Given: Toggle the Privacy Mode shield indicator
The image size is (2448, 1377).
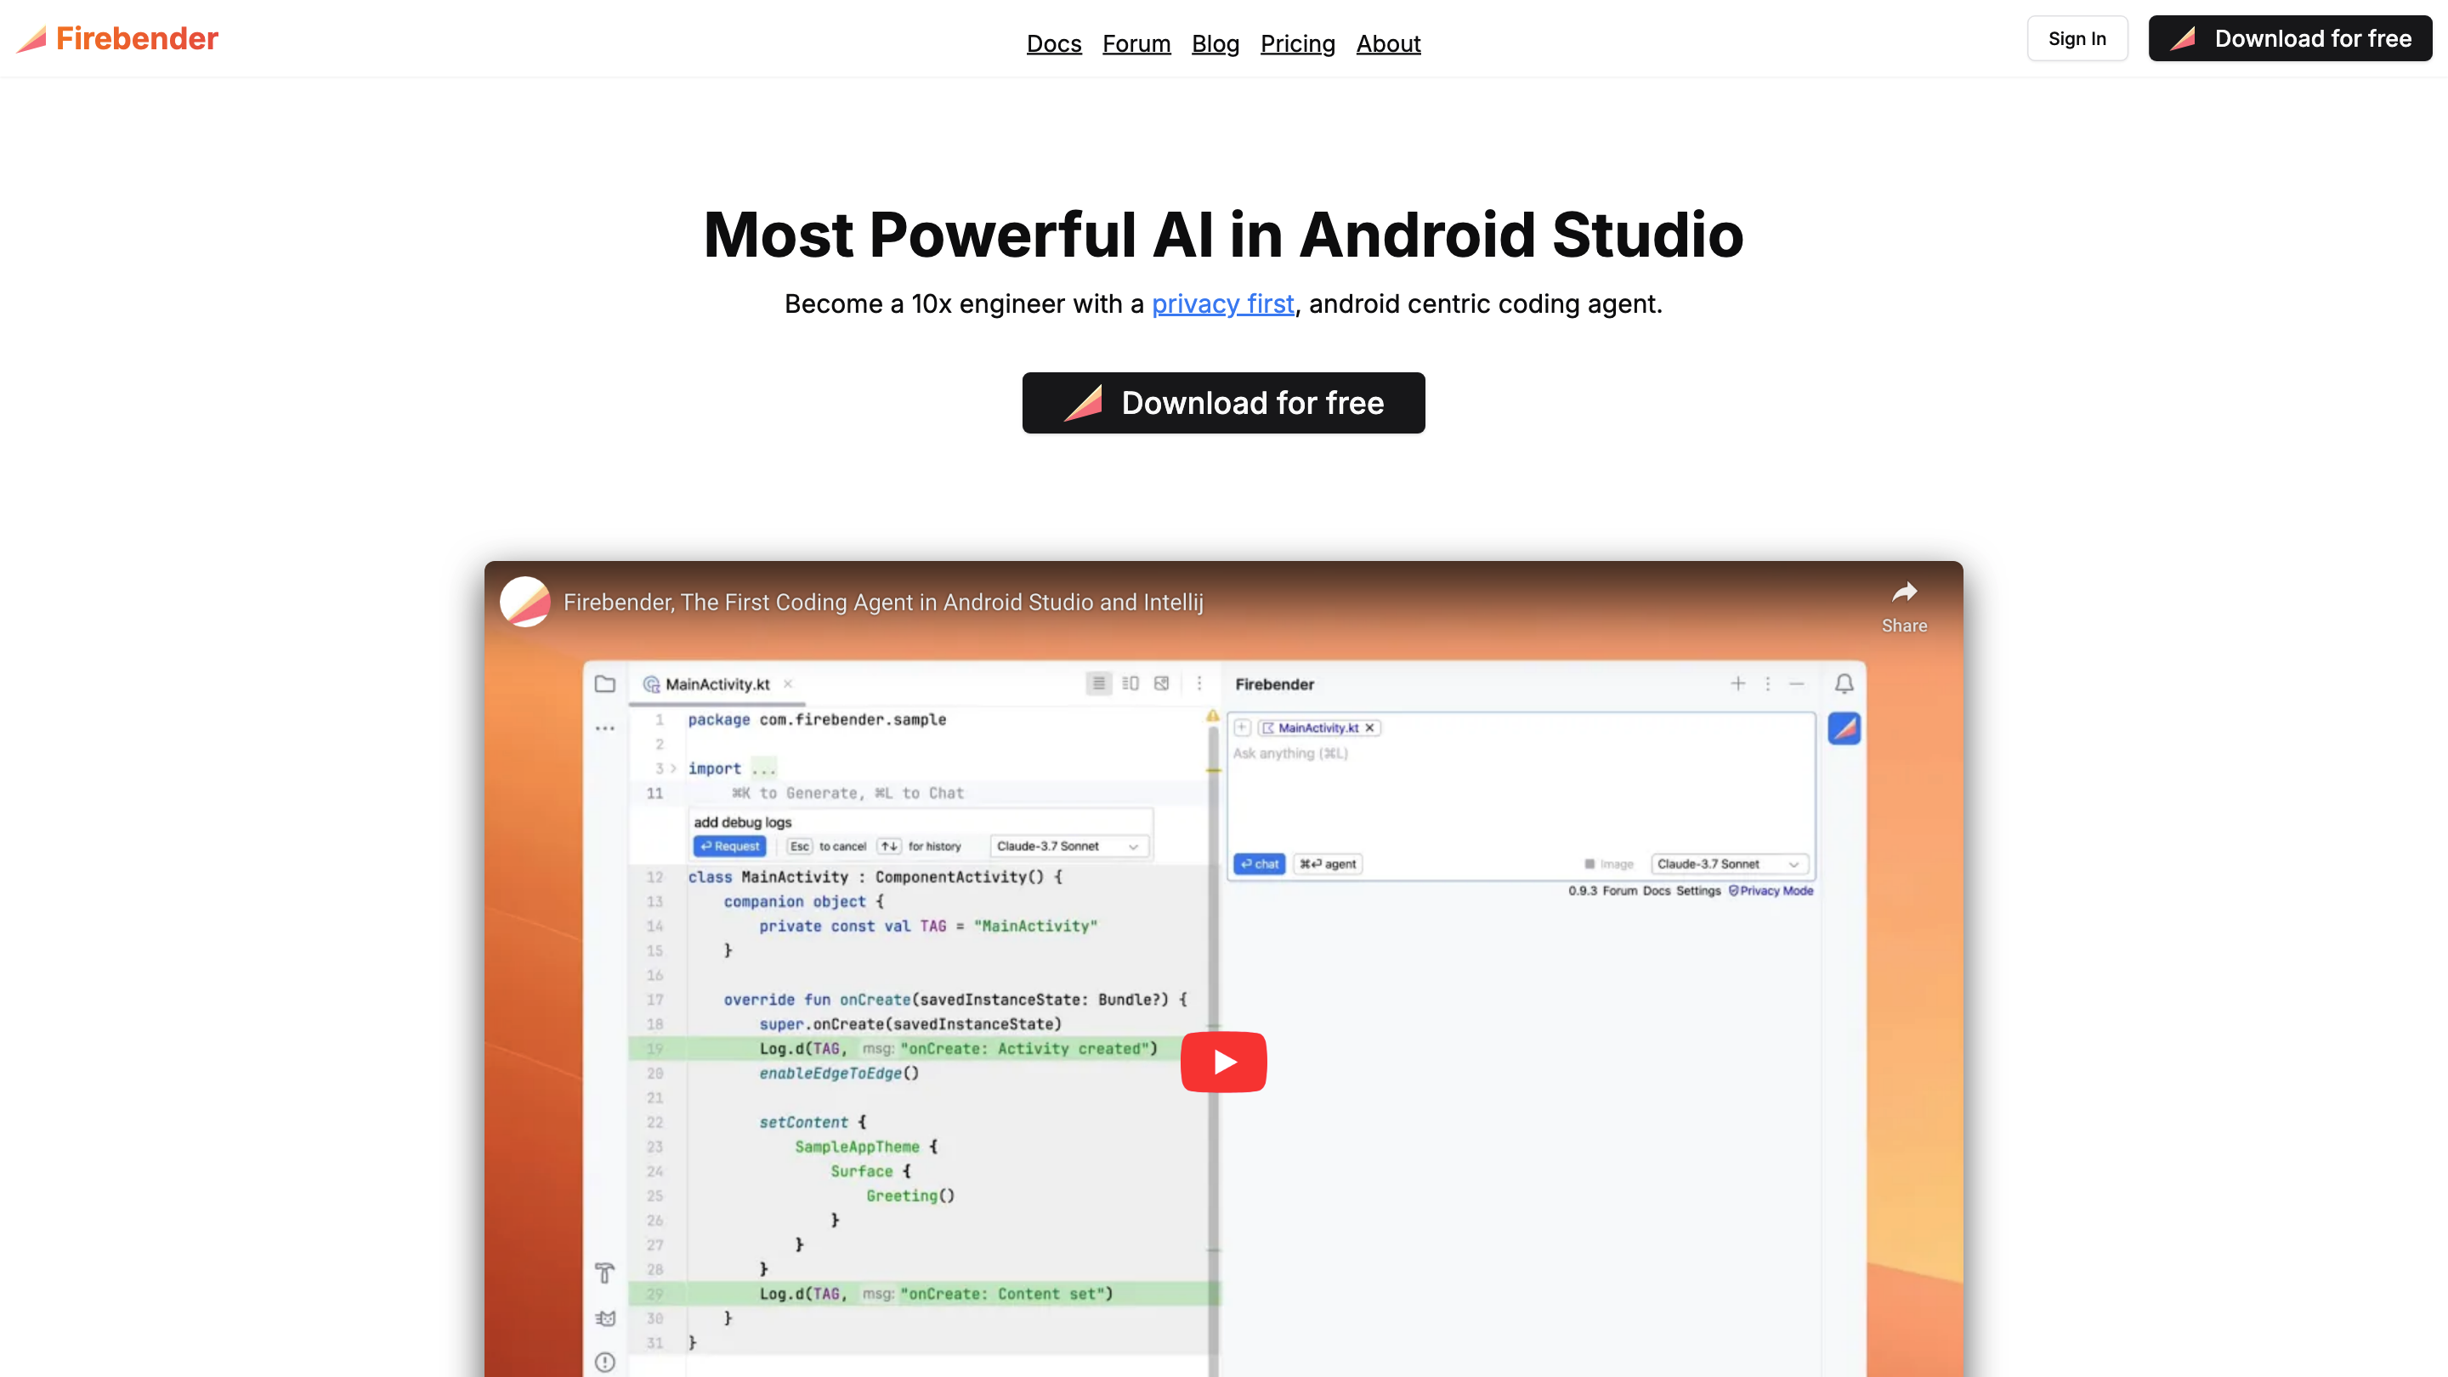Looking at the screenshot, I should (1771, 891).
